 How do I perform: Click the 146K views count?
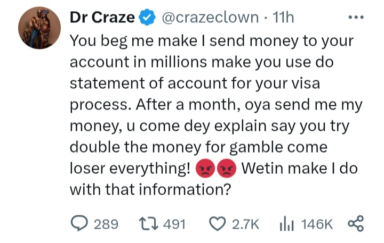[x=317, y=224]
